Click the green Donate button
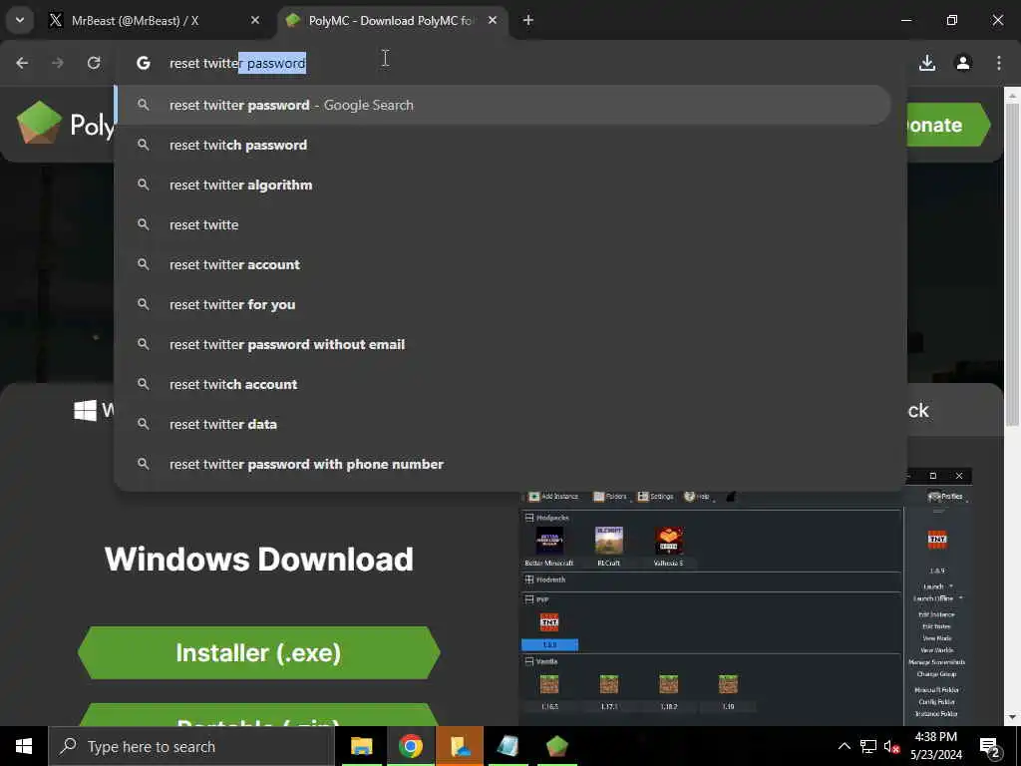This screenshot has width=1021, height=766. point(949,125)
